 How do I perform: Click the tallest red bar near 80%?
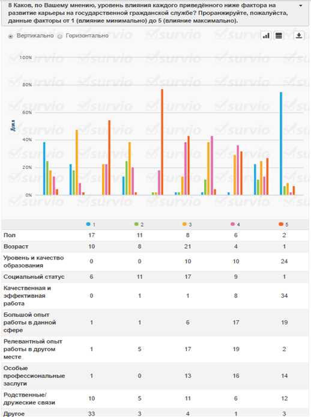[162, 142]
